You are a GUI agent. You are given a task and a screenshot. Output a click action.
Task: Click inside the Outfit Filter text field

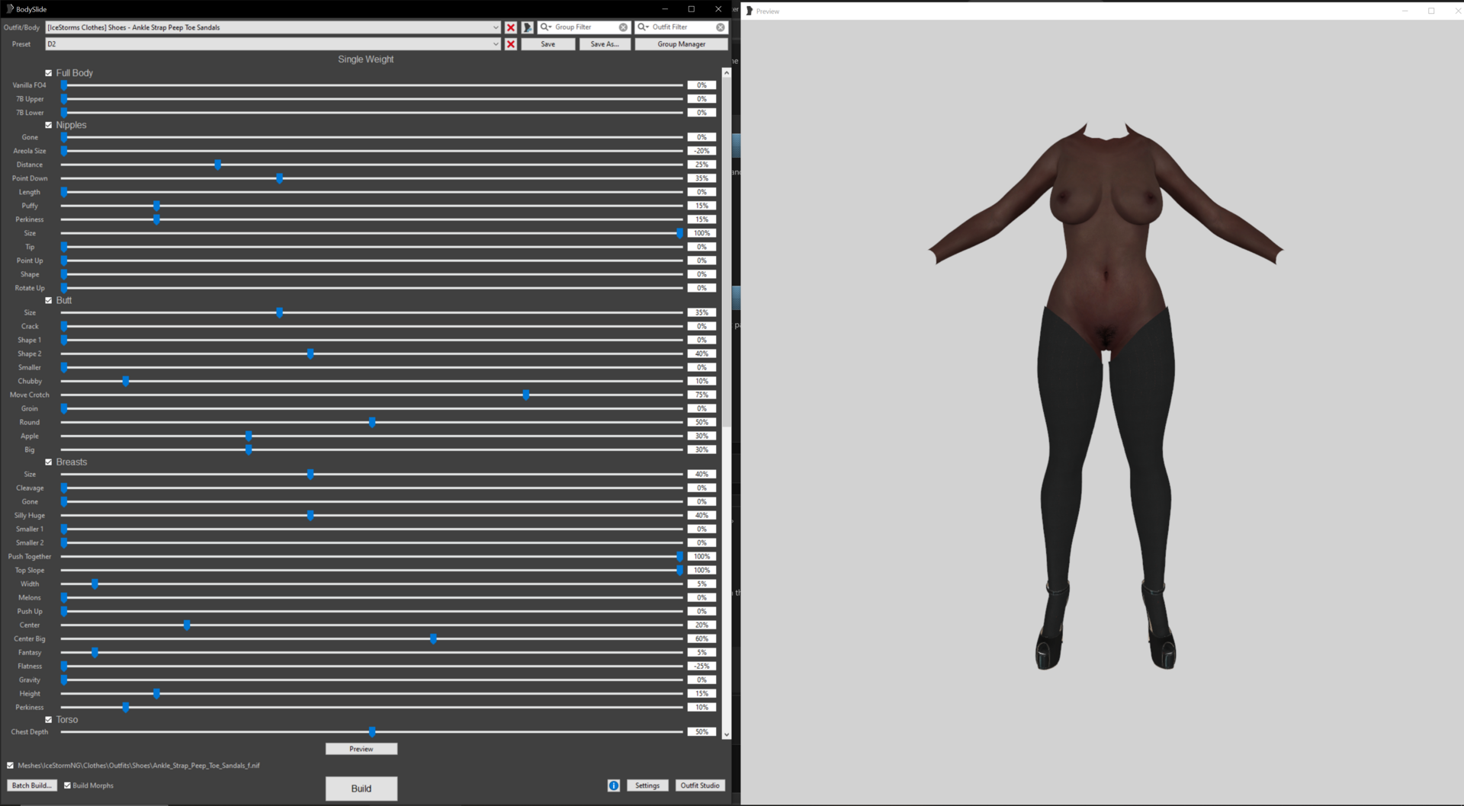coord(682,27)
